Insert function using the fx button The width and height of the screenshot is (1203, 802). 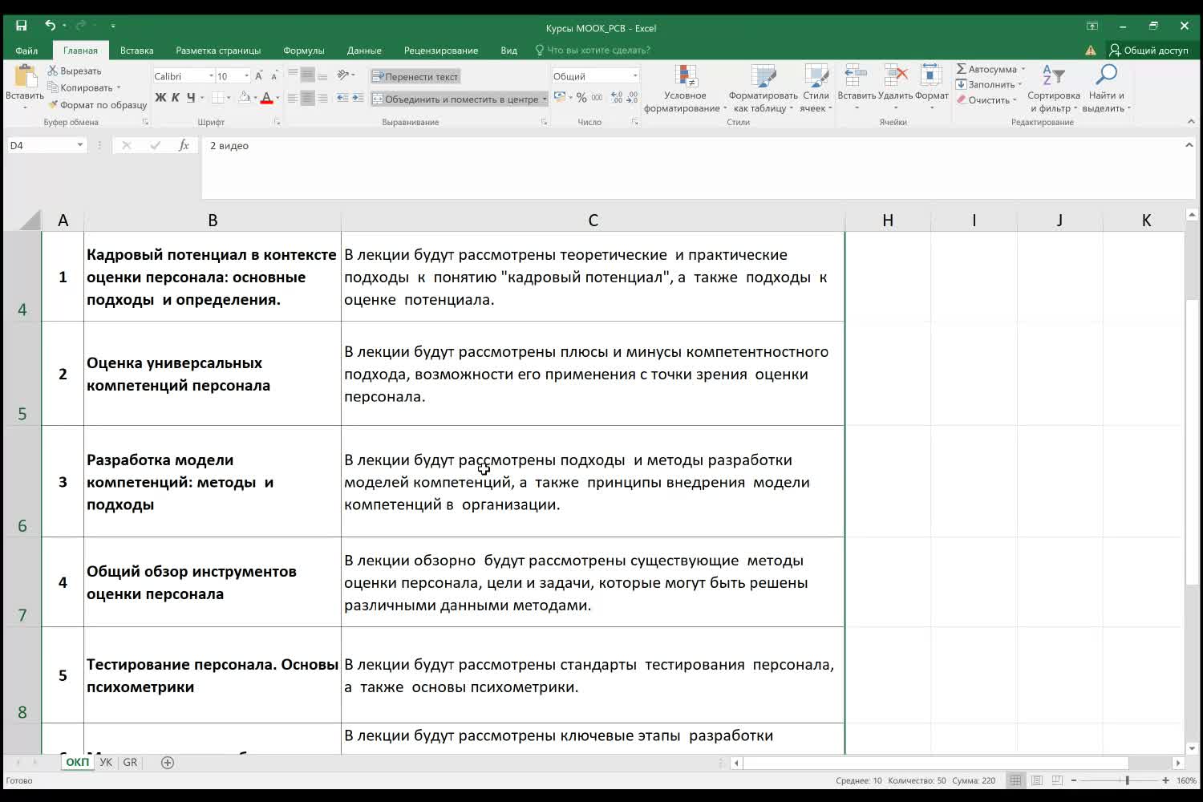pos(184,145)
